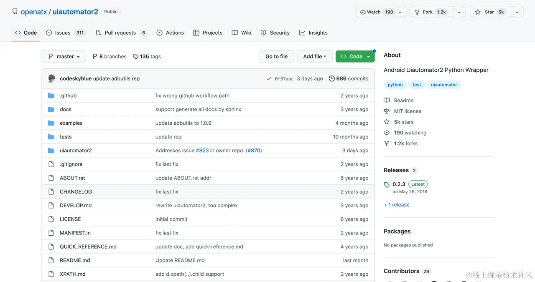Open the green Code clone dropdown
The height and width of the screenshot is (282, 535).
[355, 56]
